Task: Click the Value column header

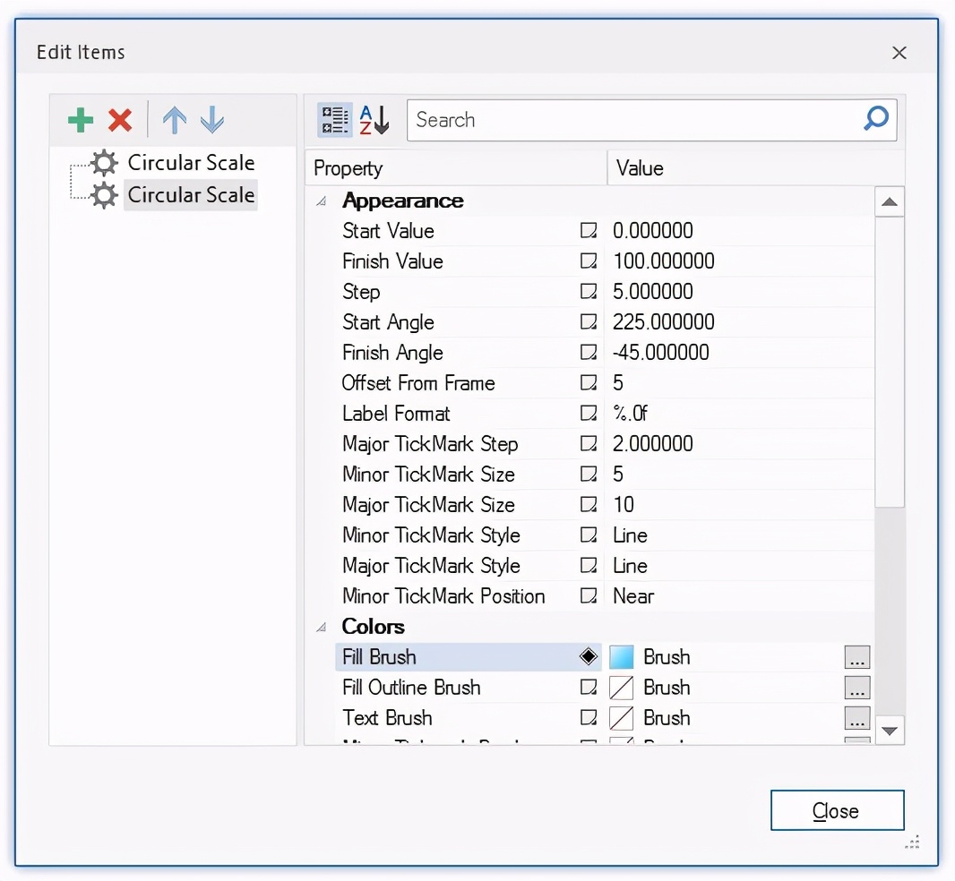Action: 753,168
